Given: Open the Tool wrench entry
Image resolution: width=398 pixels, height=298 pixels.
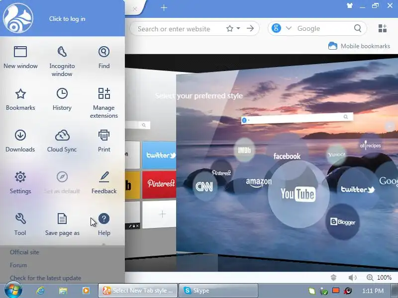Looking at the screenshot, I should tap(20, 224).
